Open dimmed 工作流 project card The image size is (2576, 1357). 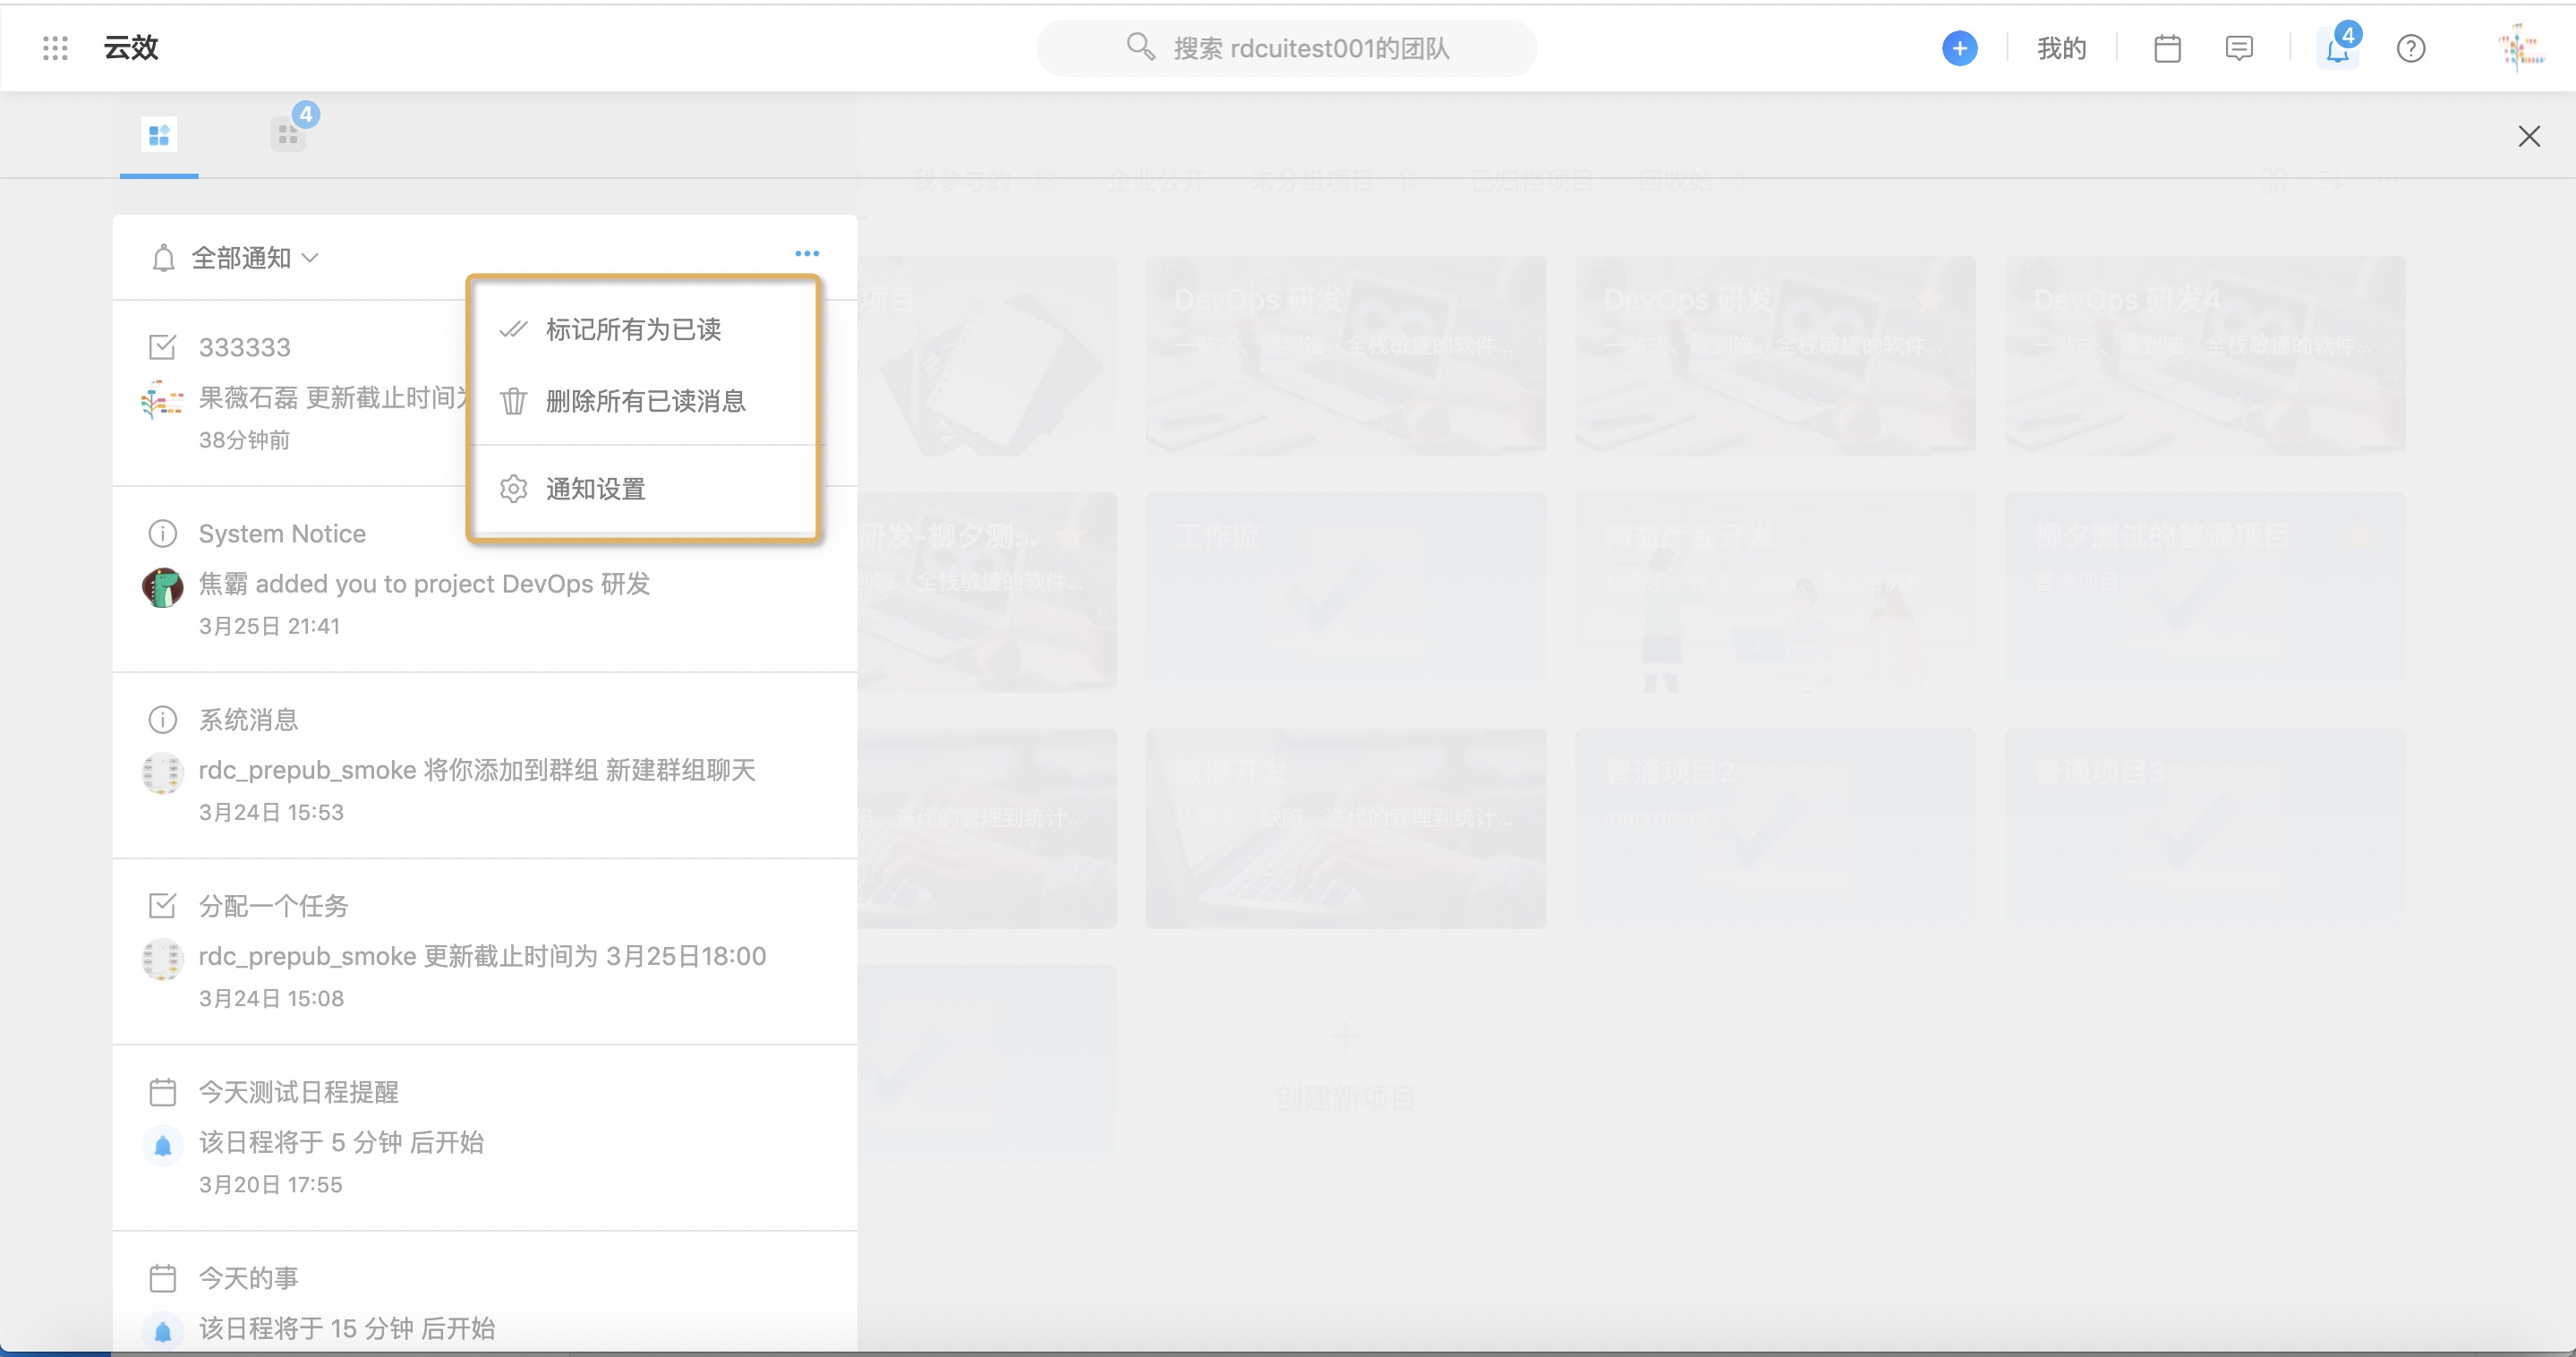click(x=1346, y=592)
